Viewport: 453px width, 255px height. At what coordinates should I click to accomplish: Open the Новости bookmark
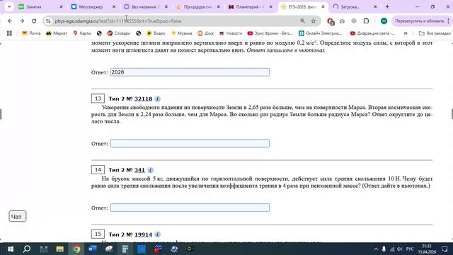(x=231, y=33)
